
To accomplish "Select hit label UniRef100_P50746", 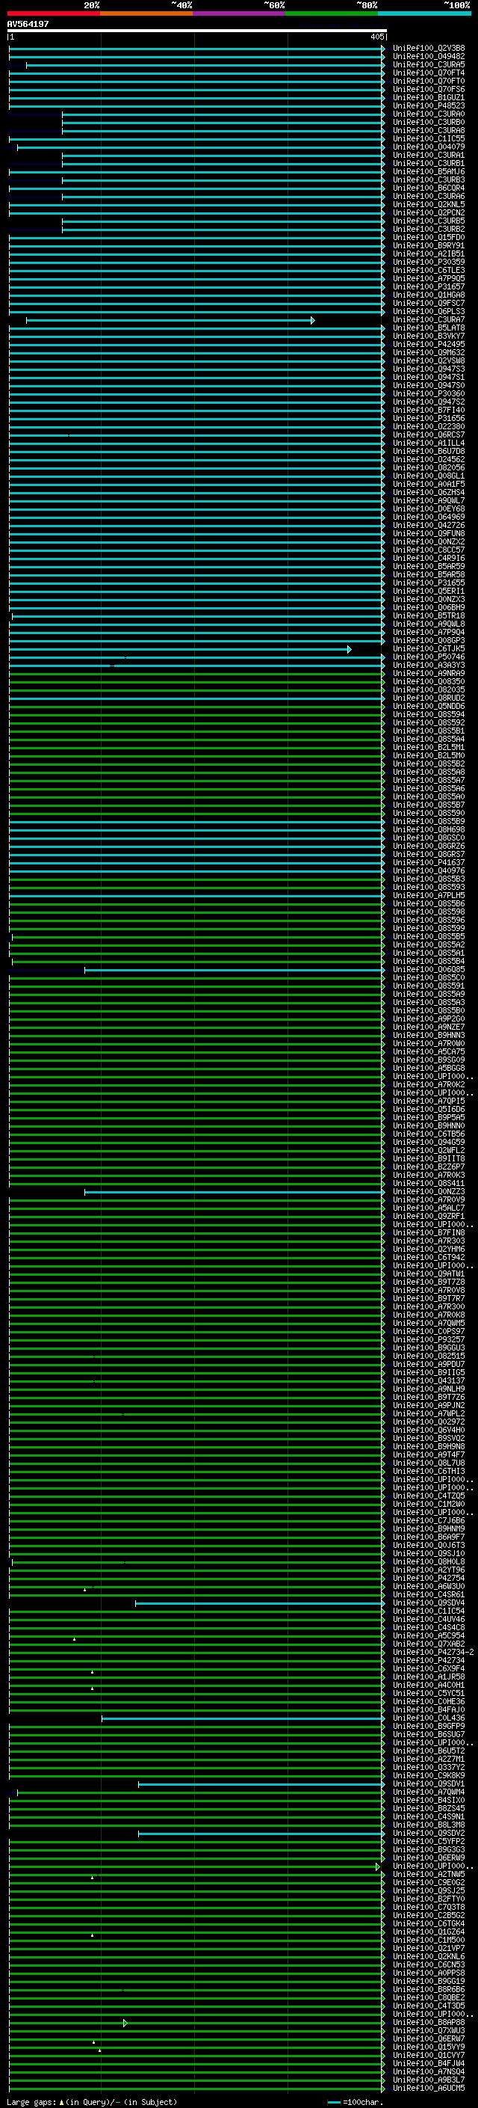I will [x=429, y=657].
